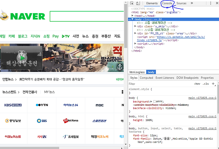Image resolution: width=219 pixels, height=149 pixels.
Task: Focus the styles Filter field
Action: 160,84
